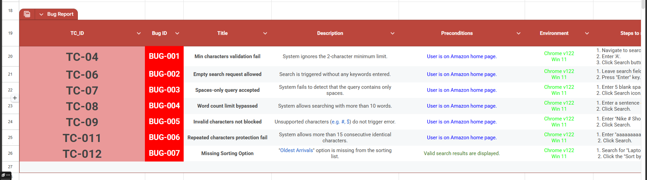Select the "Valid search results are displayed." cell
The width and height of the screenshot is (647, 180).
tap(462, 153)
